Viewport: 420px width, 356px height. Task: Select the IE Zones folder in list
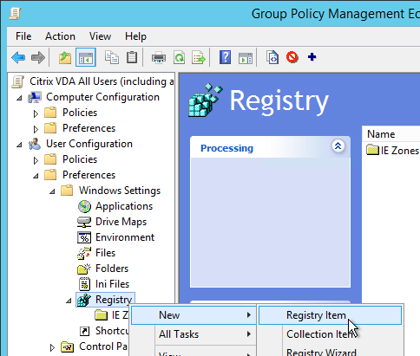click(393, 151)
